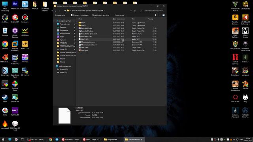Screen dimensions: 253x142
Task: Toggle the preview pane button in Explorer
Action: click(163, 15)
